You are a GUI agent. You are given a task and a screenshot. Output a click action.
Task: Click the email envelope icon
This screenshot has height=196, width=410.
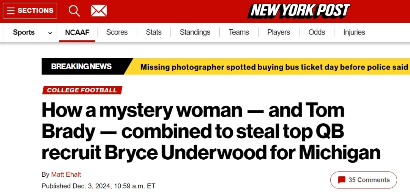[99, 11]
